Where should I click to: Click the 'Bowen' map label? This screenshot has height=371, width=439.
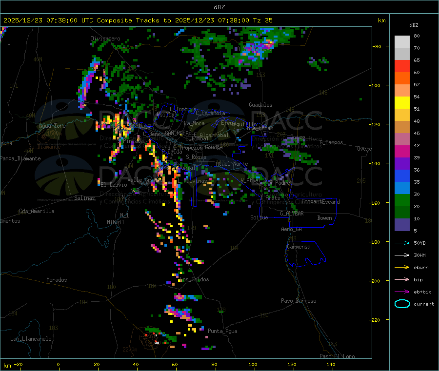click(325, 218)
